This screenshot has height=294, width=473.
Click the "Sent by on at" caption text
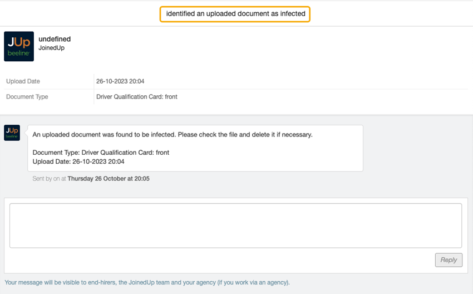[50, 179]
